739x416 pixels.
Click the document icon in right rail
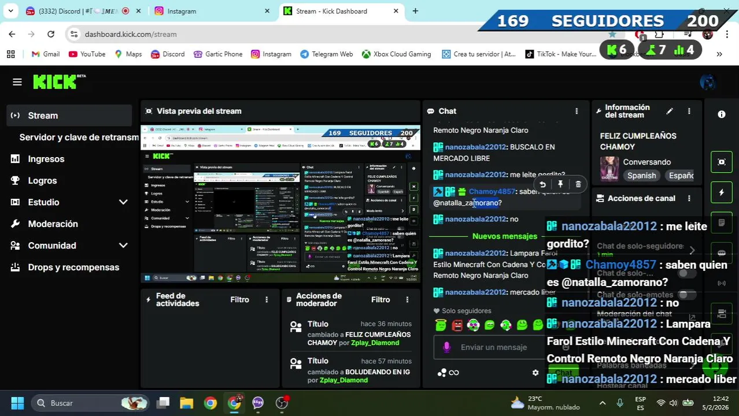click(x=722, y=222)
